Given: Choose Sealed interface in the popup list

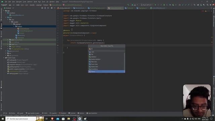Looking at the screenshot, I should point(106,59).
